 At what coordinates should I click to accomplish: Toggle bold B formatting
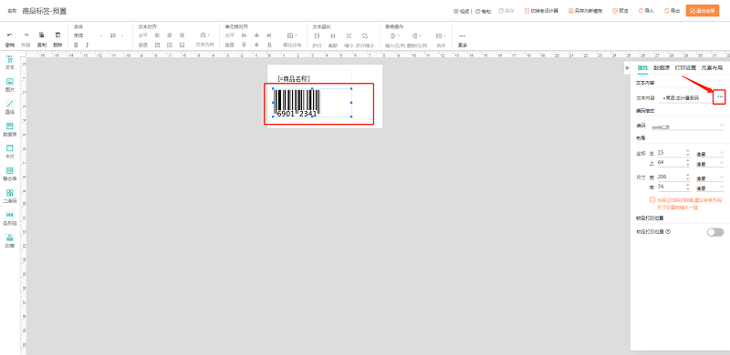(76, 46)
